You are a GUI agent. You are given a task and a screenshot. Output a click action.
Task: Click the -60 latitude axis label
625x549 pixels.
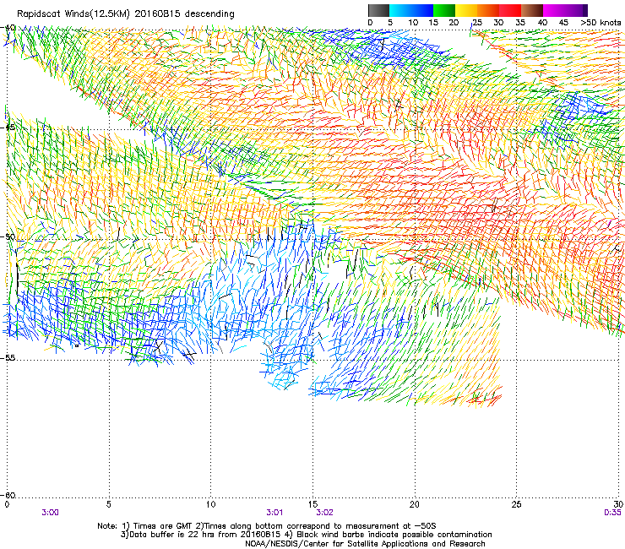pyautogui.click(x=8, y=495)
